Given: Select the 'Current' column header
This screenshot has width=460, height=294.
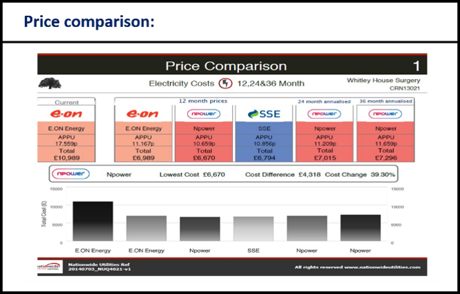Looking at the screenshot, I should pyautogui.click(x=67, y=103).
